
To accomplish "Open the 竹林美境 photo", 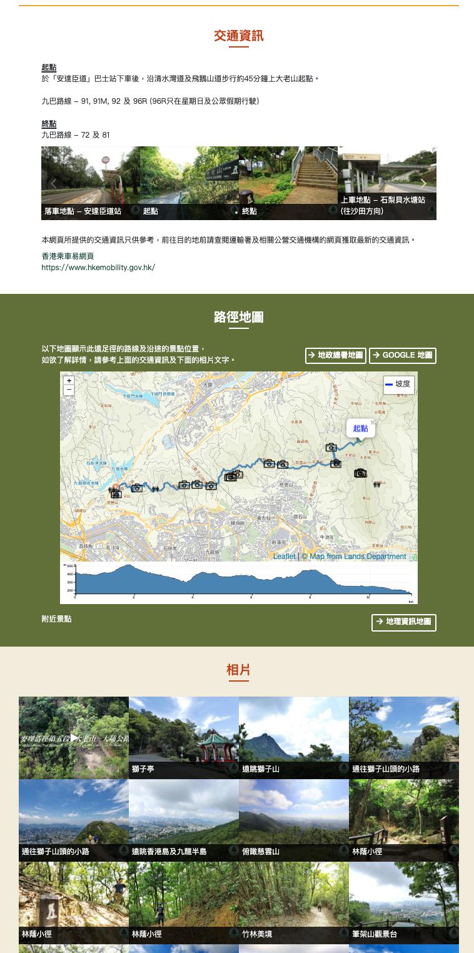I will 294,903.
